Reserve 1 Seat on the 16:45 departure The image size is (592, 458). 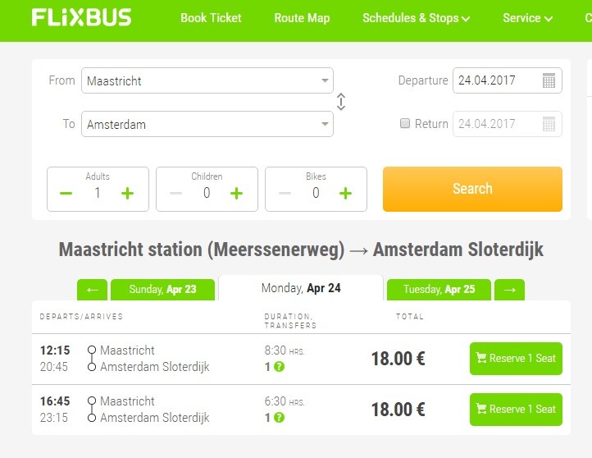(x=516, y=410)
